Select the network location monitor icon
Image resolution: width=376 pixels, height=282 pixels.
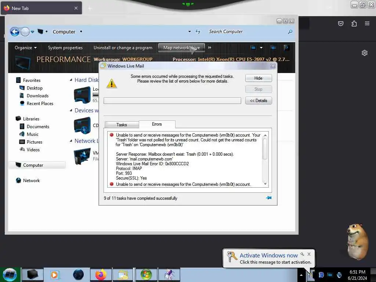(82, 156)
